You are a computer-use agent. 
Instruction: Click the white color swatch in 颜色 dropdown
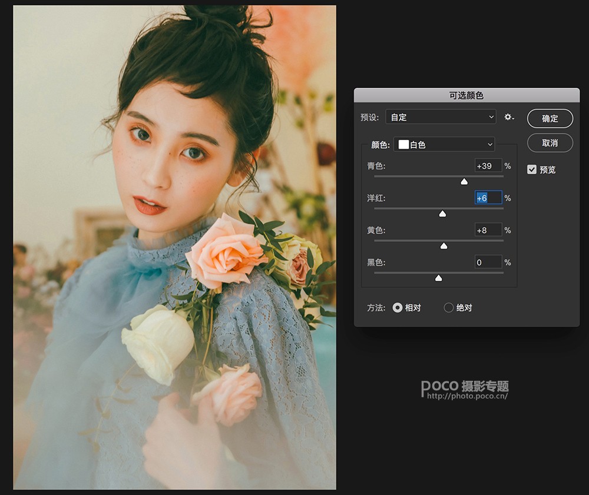pos(403,144)
